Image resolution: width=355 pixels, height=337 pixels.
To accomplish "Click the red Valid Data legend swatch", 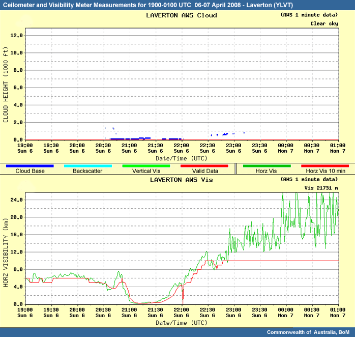I will pyautogui.click(x=204, y=166).
